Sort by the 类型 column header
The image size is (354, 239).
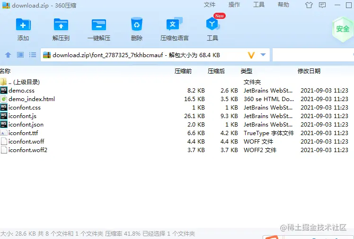click(x=246, y=71)
